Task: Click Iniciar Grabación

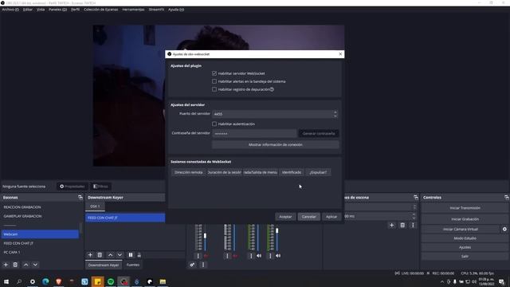Action: 465,219
